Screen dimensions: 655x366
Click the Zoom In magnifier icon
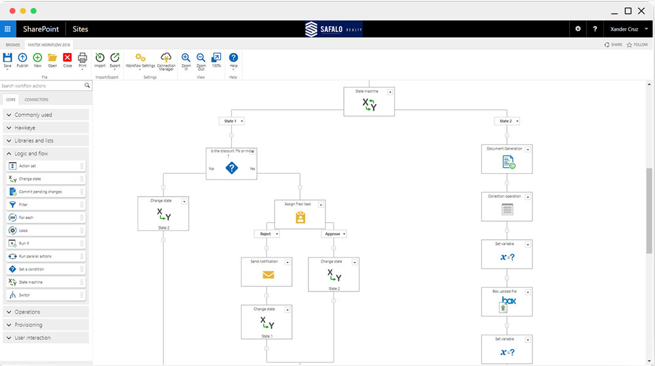tap(186, 58)
